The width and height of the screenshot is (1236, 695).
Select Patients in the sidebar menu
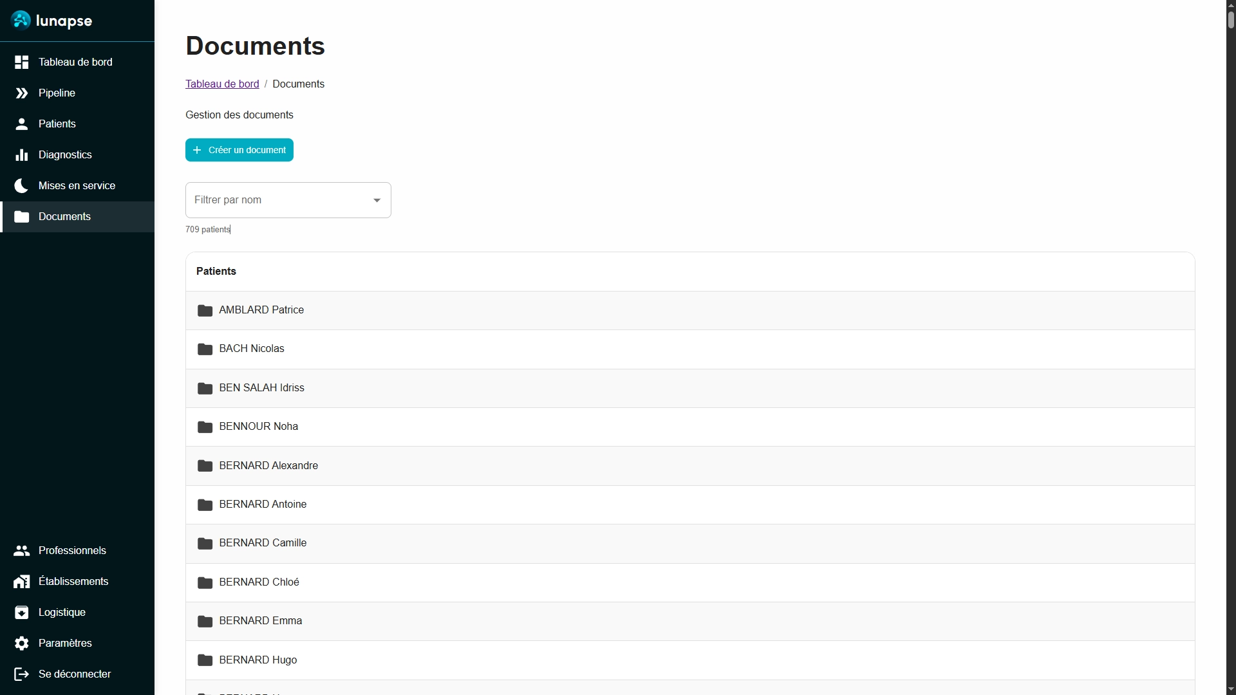pos(57,124)
